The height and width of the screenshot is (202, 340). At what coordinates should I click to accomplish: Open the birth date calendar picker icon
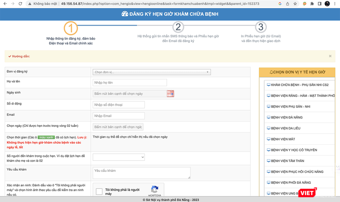coord(170,93)
